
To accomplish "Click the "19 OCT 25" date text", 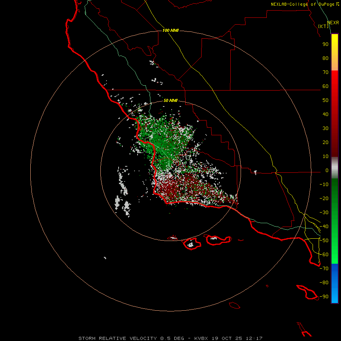I will (x=227, y=338).
